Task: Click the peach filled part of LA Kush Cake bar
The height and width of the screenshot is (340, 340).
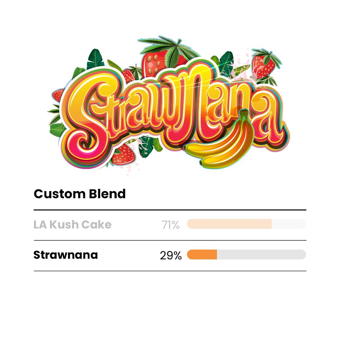Action: point(229,224)
